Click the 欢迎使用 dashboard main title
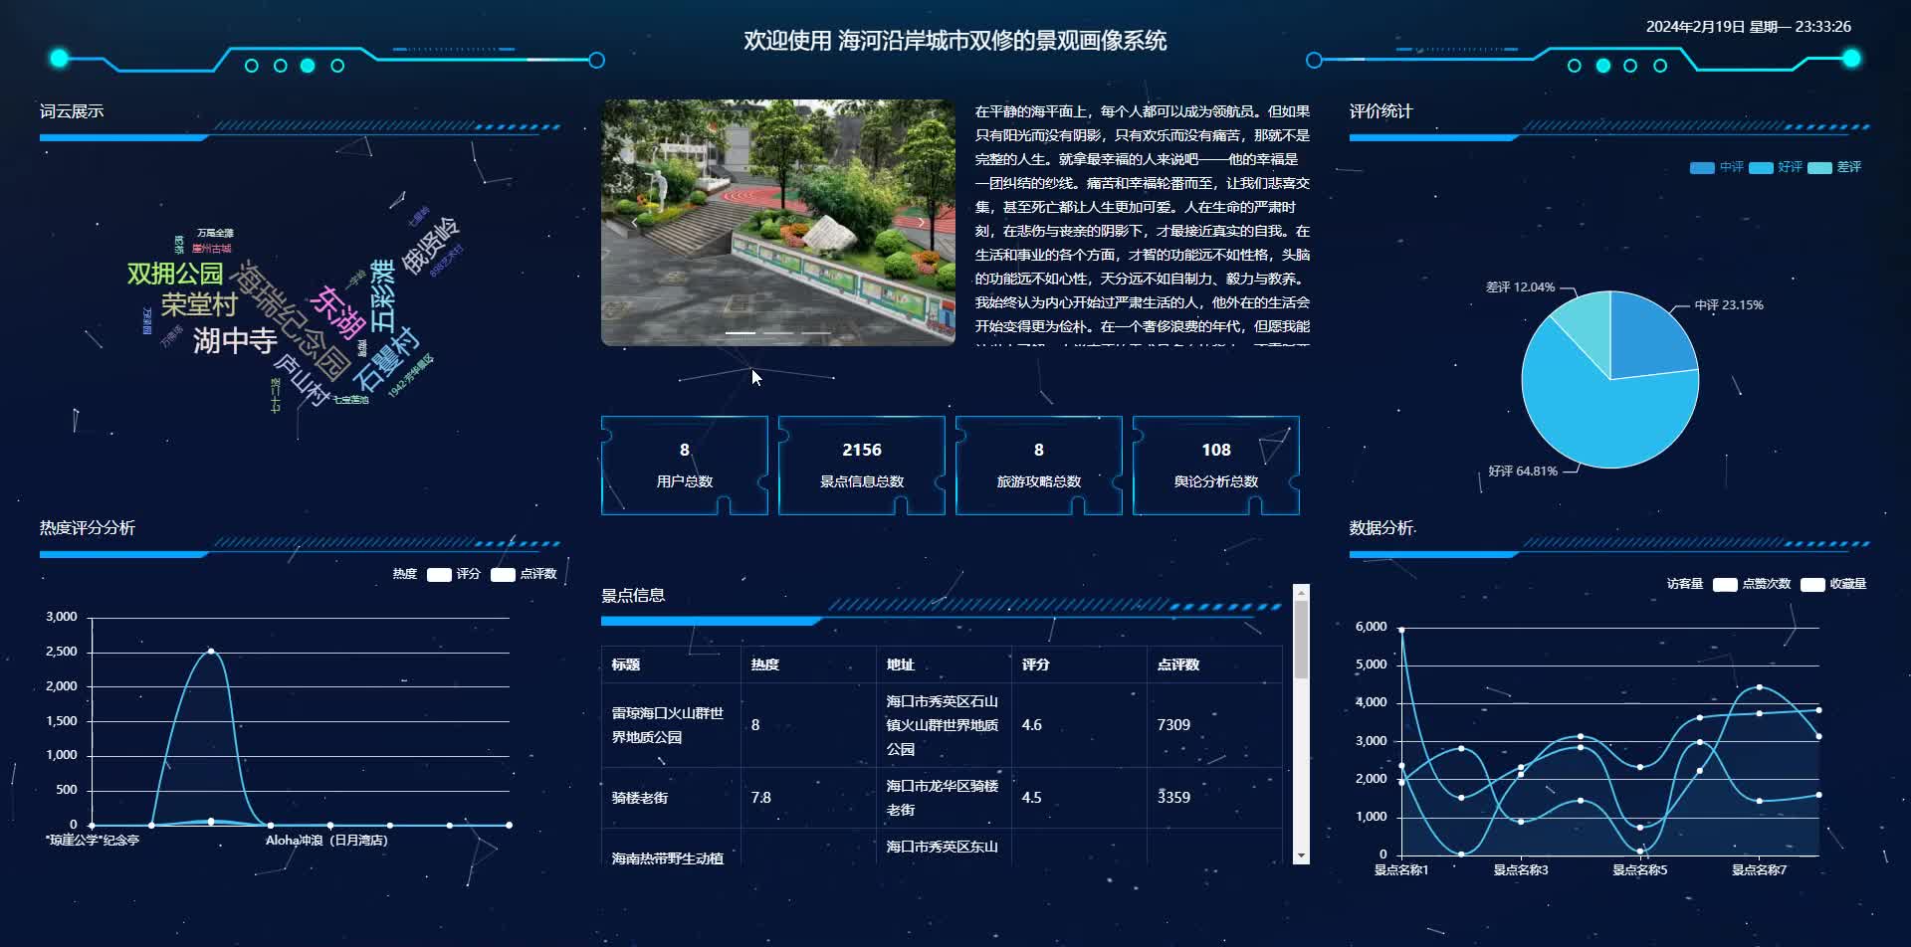1911x947 pixels. (x=955, y=41)
